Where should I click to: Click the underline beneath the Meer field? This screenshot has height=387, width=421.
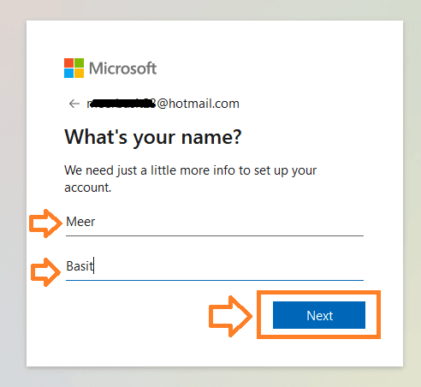pos(215,236)
